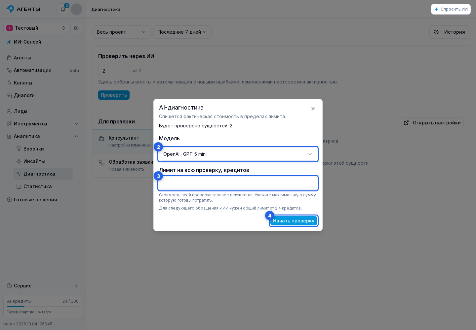Click the version text beta v.2026.10.04.195945
Image resolution: width=476 pixels, height=330 pixels.
tap(28, 324)
